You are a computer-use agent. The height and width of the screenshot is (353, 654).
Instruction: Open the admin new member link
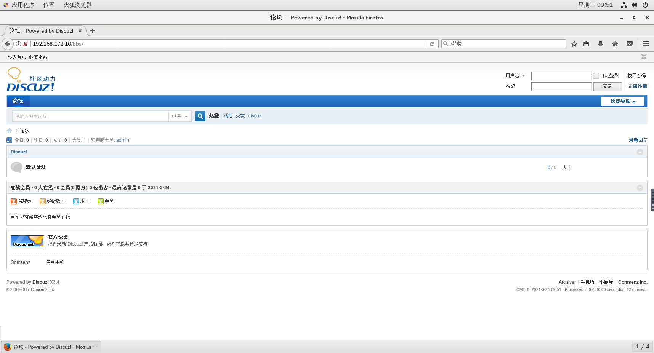point(123,140)
